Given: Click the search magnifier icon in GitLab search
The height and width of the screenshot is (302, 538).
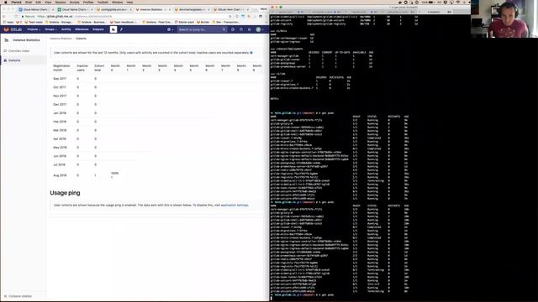Looking at the screenshot, I should click(224, 30).
